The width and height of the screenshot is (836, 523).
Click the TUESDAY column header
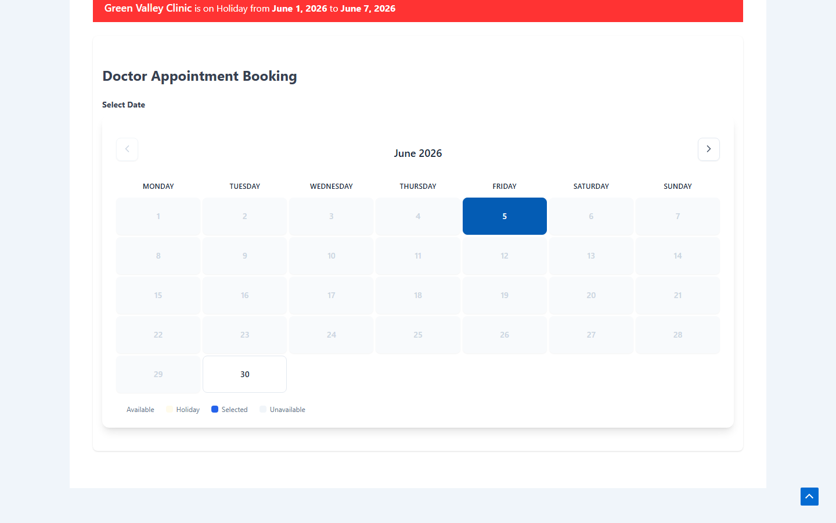(244, 187)
